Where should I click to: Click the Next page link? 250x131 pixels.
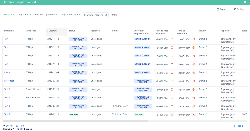(240, 126)
